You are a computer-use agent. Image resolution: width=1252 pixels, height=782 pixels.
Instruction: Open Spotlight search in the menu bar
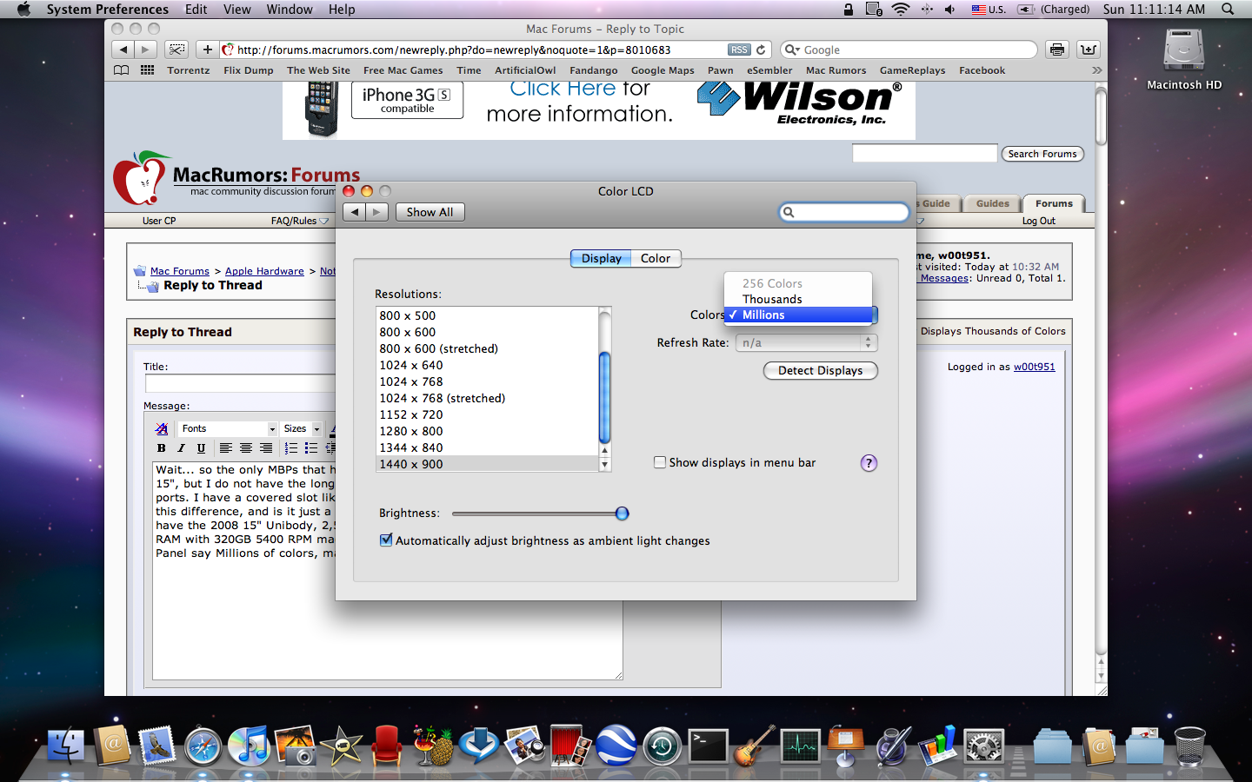point(1228,10)
